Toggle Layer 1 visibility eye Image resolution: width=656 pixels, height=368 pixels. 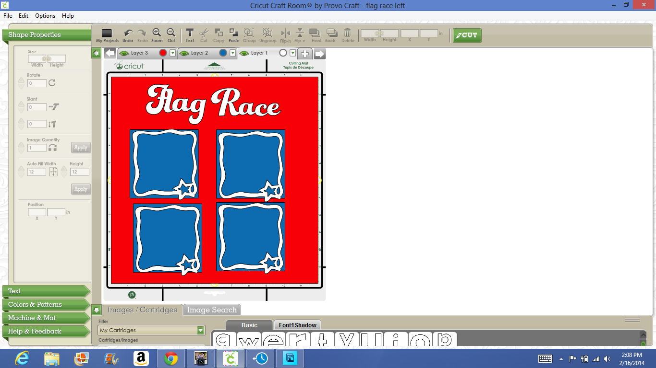tap(244, 53)
